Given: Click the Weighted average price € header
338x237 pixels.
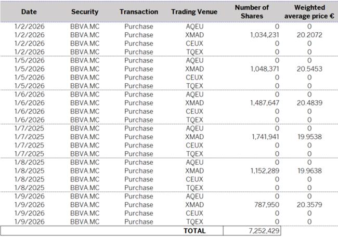Looking at the screenshot, I should click(309, 11).
